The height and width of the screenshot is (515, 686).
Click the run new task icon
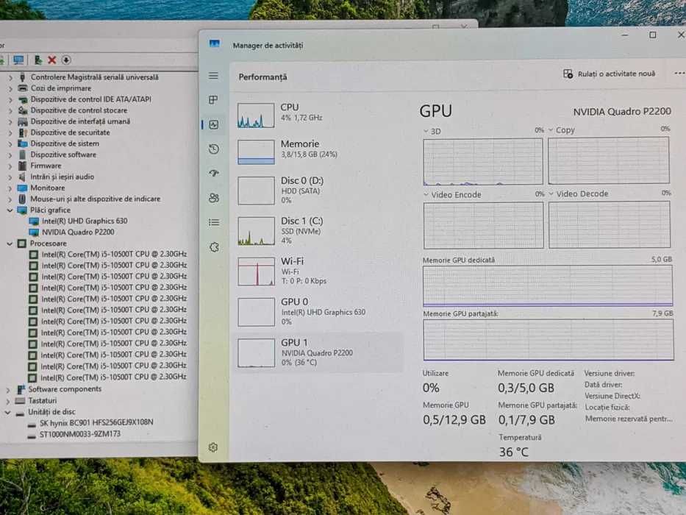pos(568,74)
